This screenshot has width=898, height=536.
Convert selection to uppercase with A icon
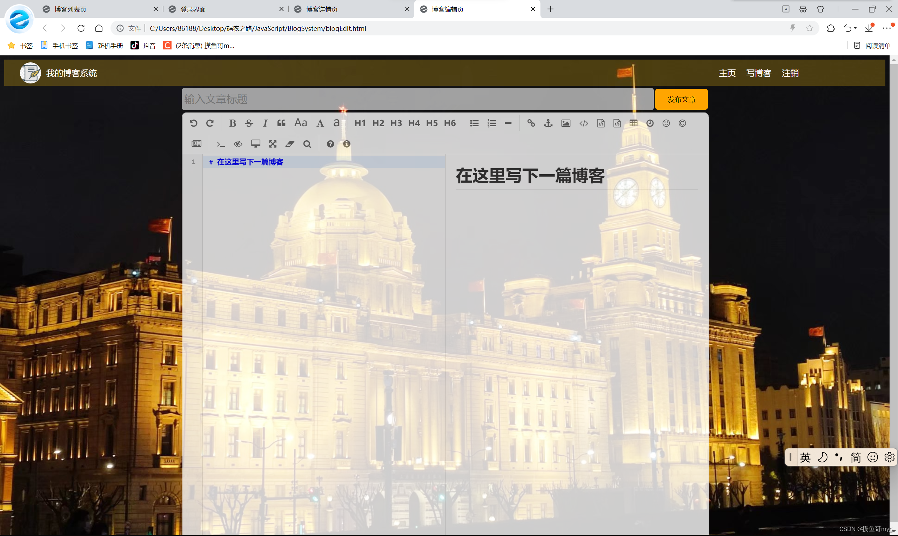click(320, 123)
